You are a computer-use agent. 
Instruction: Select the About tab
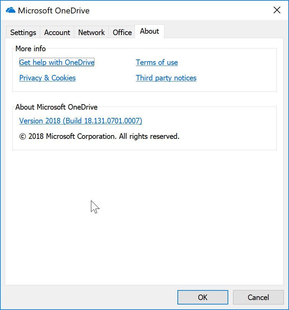coord(149,31)
